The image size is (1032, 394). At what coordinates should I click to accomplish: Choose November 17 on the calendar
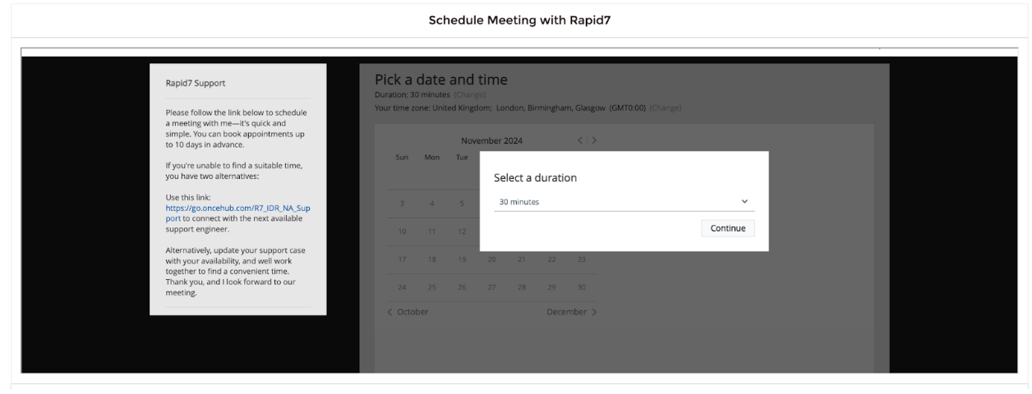point(402,259)
